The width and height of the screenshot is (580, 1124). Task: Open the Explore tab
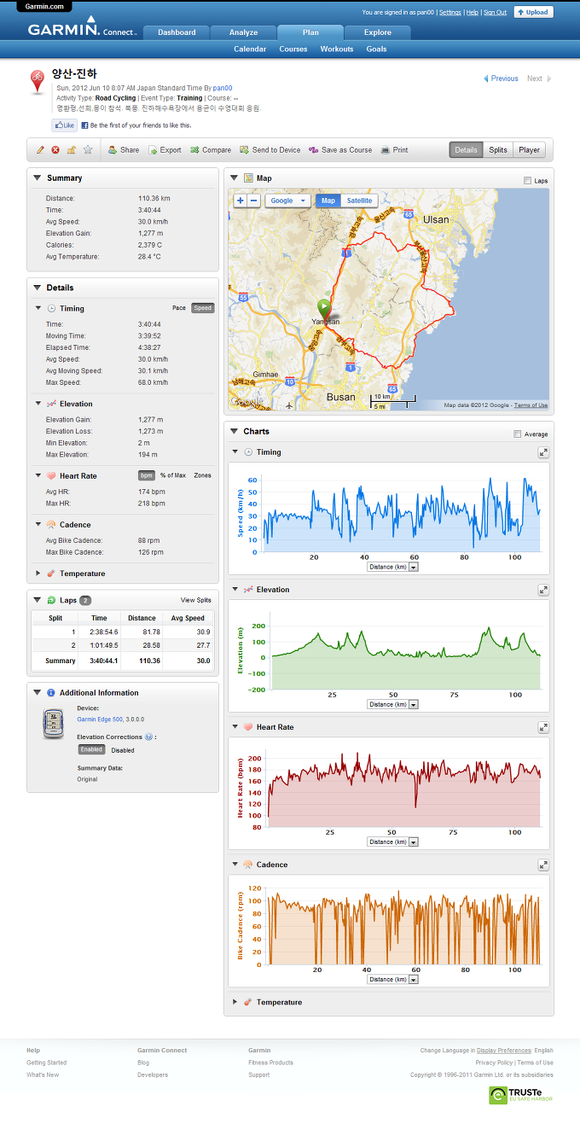378,32
